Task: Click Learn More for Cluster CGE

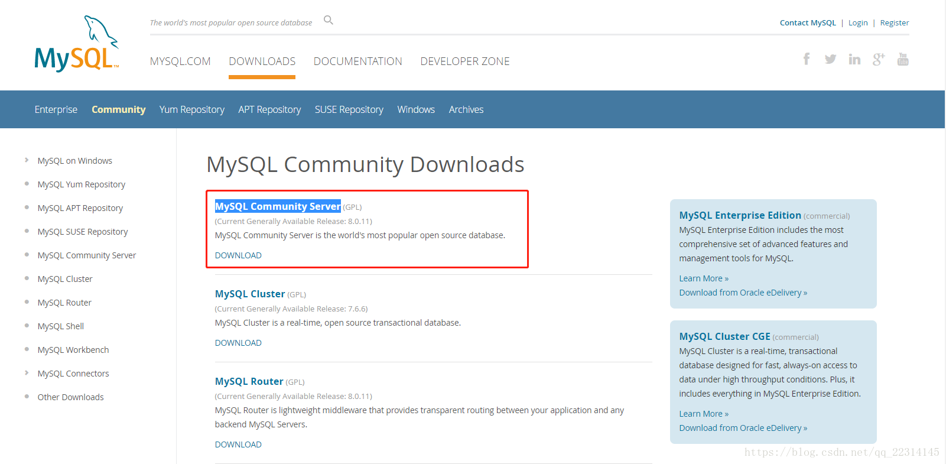Action: [x=704, y=414]
